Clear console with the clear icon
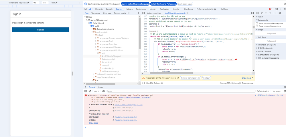286x137 pixels. pyautogui.click(x=90, y=91)
